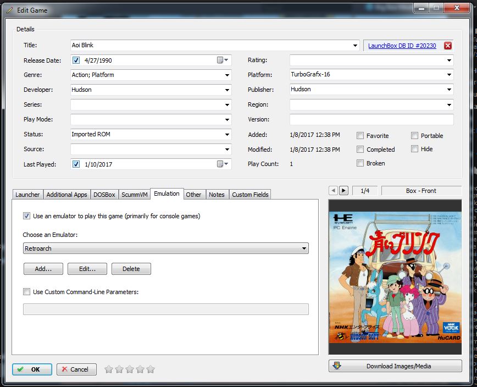Enable the Portable checkbox

coord(414,136)
